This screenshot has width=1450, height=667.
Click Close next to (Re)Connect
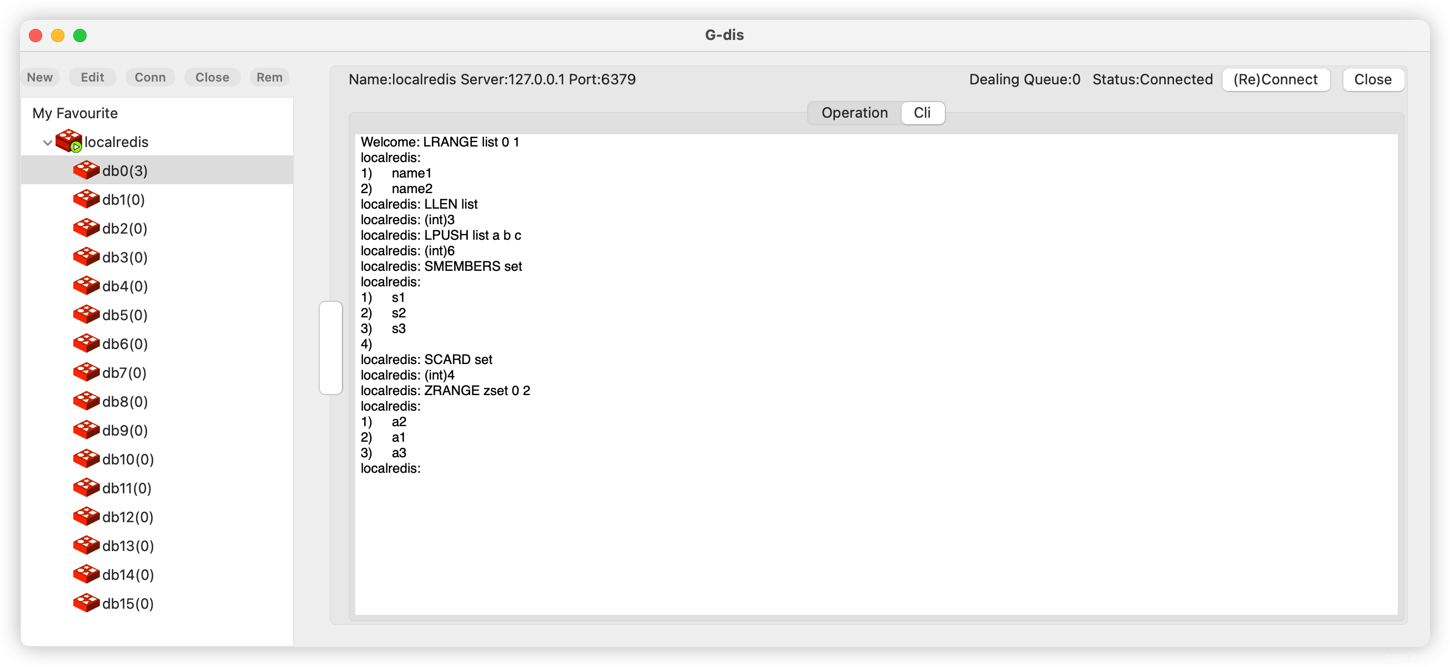(x=1372, y=79)
